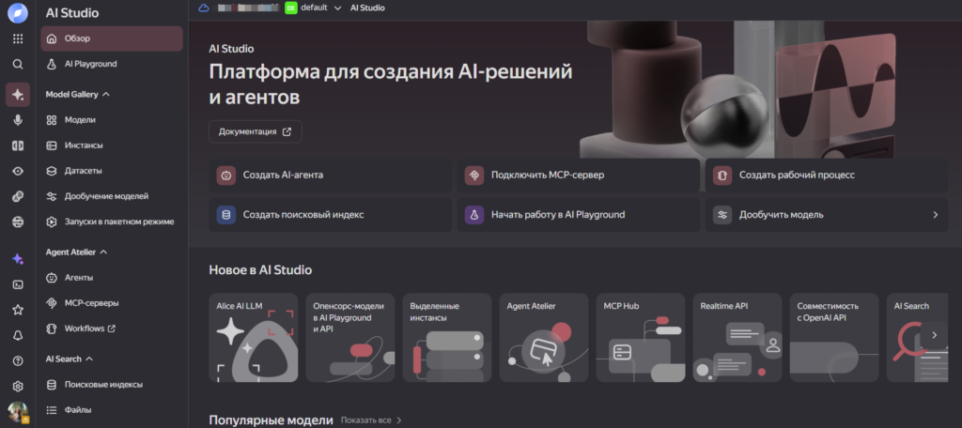Click Подключить MCP-сервер card
962x428 pixels.
coord(578,176)
